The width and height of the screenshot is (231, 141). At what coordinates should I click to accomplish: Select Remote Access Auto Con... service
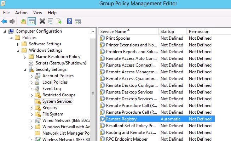pos(131,58)
